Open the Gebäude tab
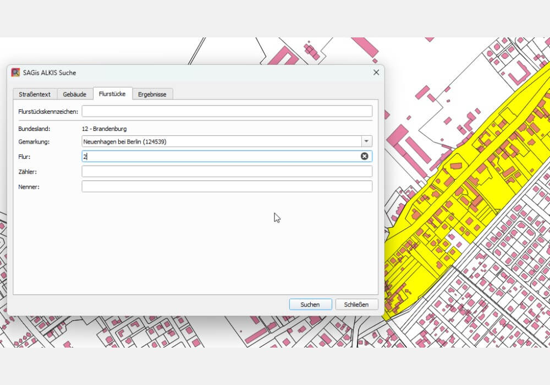 (75, 94)
